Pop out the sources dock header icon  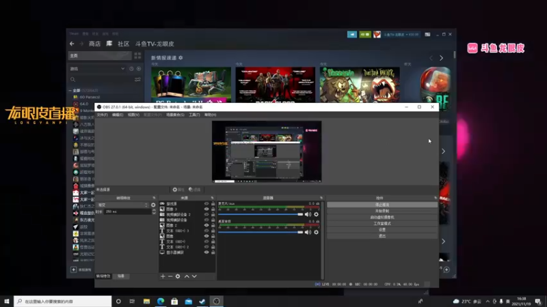(212, 198)
